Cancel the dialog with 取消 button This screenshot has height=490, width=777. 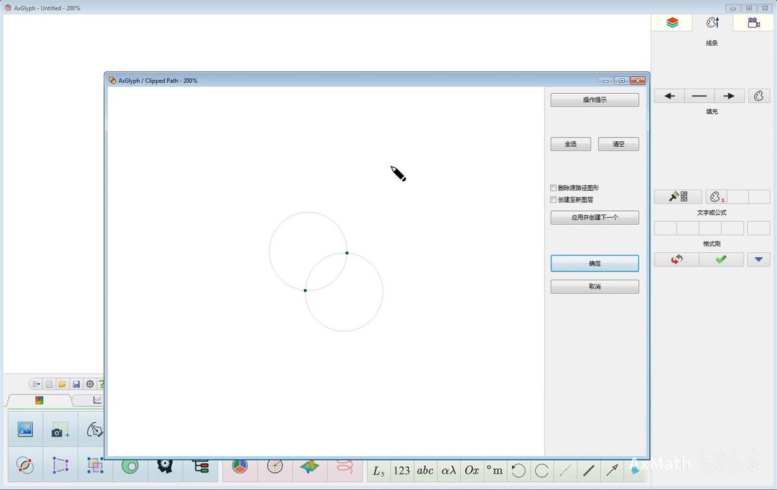coord(594,287)
